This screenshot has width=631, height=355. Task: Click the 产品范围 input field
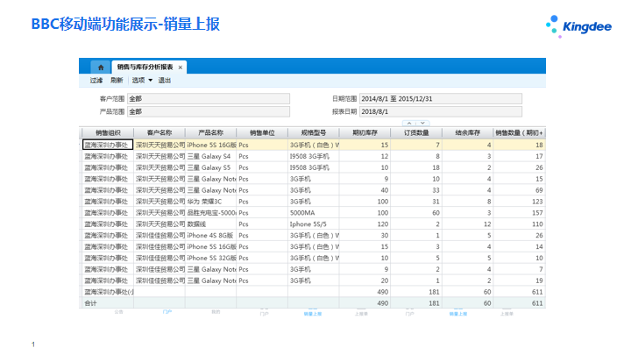tap(209, 111)
